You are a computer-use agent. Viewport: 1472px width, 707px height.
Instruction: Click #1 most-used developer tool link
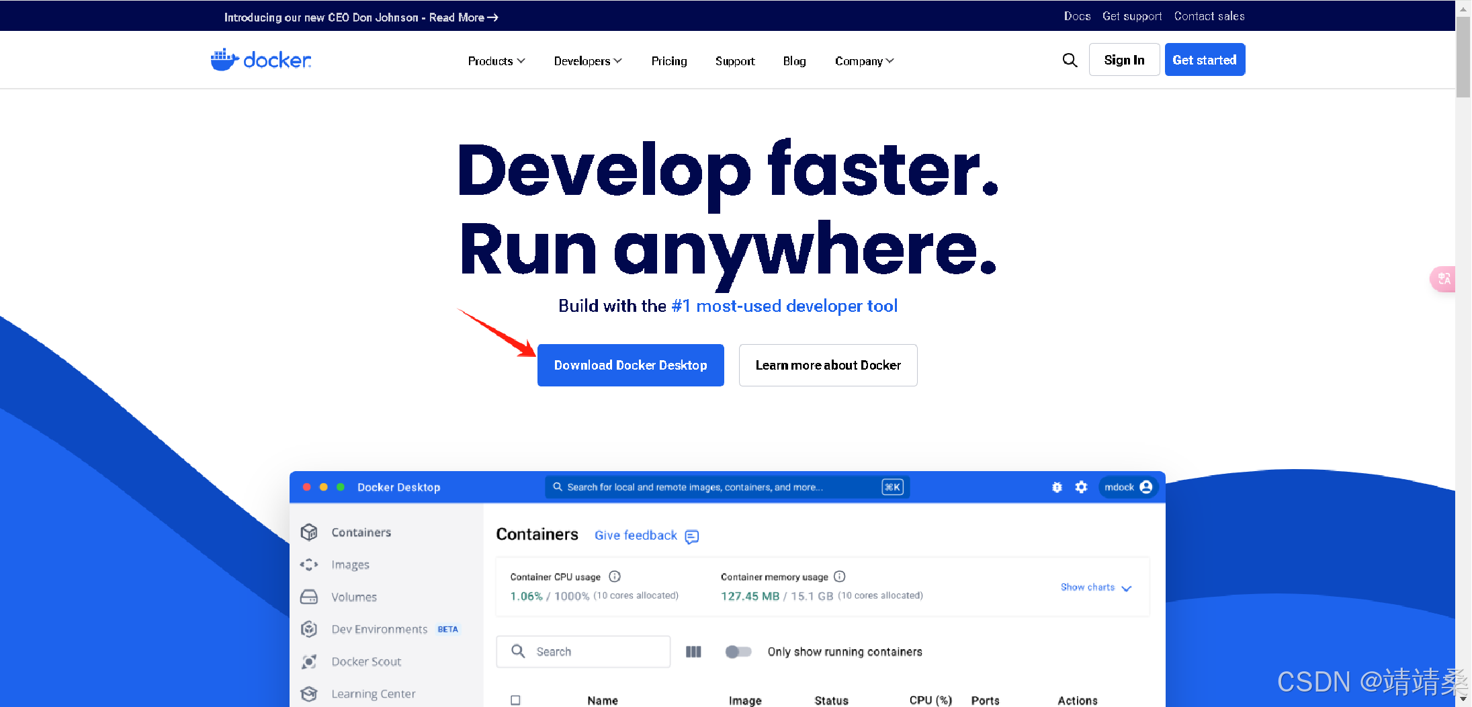point(785,306)
